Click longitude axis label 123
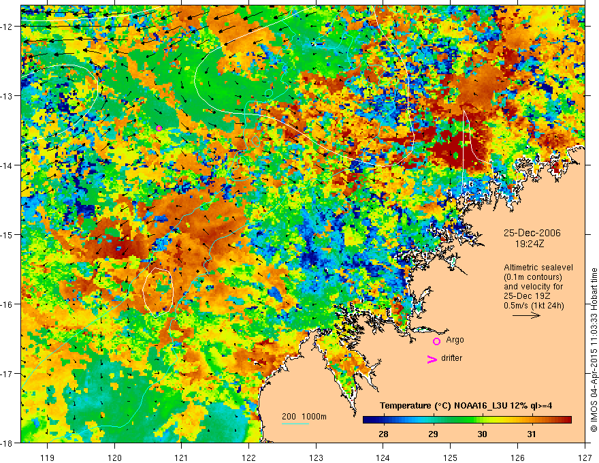 tap(316, 458)
